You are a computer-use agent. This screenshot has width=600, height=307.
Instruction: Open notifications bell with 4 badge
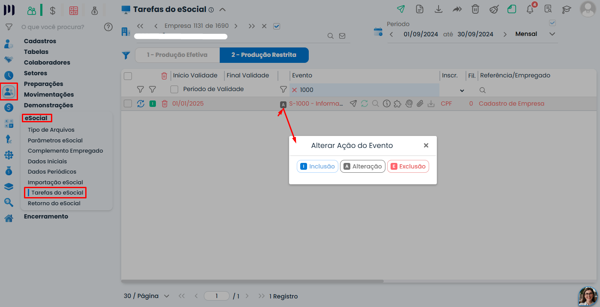[531, 9]
